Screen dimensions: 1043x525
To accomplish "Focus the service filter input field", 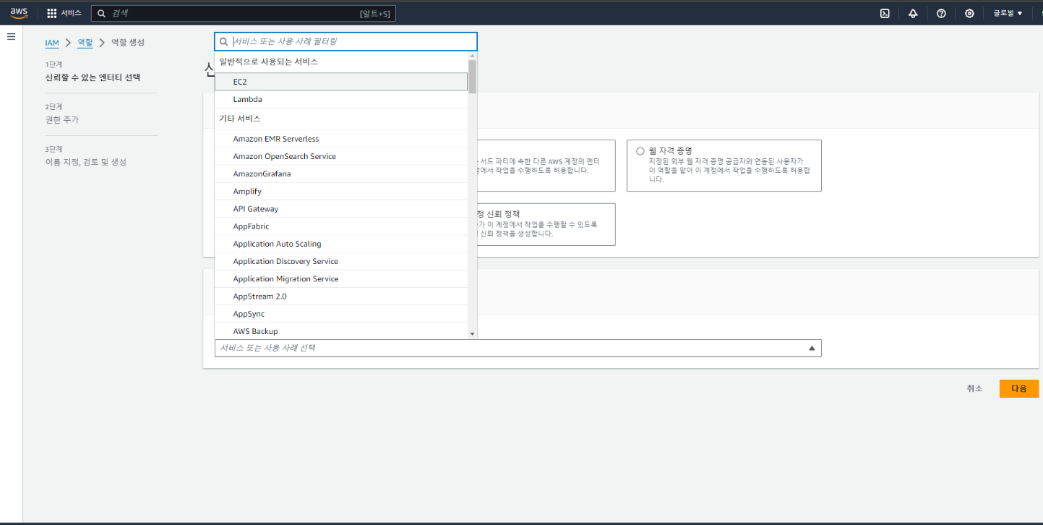I will pos(345,41).
